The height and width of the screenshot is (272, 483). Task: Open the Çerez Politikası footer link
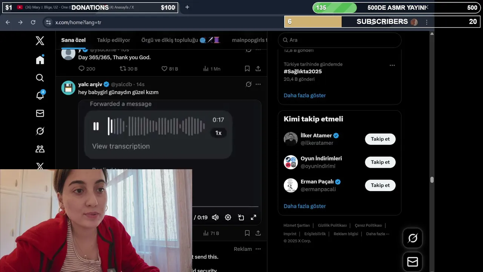tap(368, 225)
